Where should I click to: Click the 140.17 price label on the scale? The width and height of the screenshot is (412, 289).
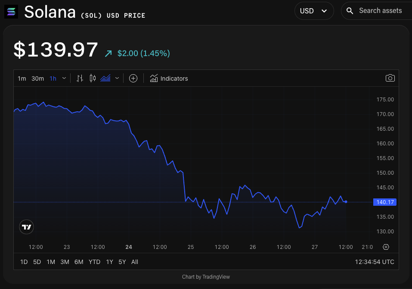384,201
